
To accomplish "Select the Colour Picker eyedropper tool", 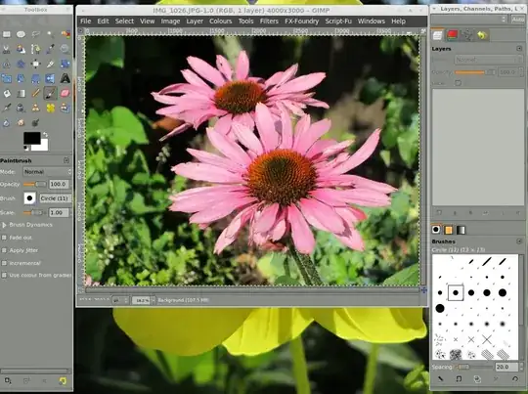I will (x=50, y=49).
